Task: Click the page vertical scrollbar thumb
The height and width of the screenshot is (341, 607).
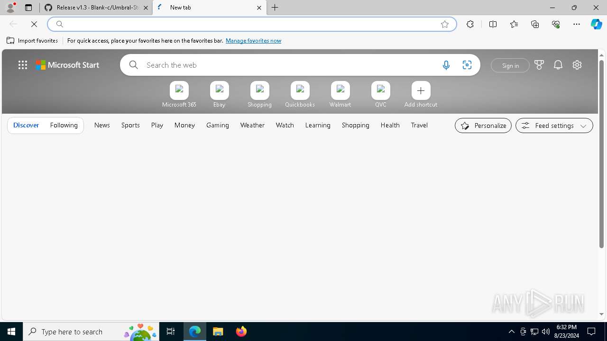Action: [x=601, y=154]
